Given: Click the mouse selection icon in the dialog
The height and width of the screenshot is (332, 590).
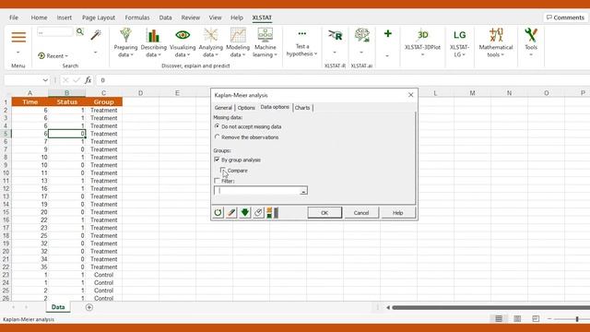Looking at the screenshot, I should [x=258, y=213].
